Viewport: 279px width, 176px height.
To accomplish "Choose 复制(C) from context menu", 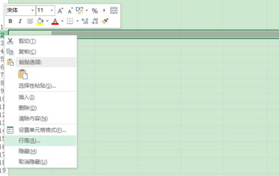I will (x=41, y=52).
